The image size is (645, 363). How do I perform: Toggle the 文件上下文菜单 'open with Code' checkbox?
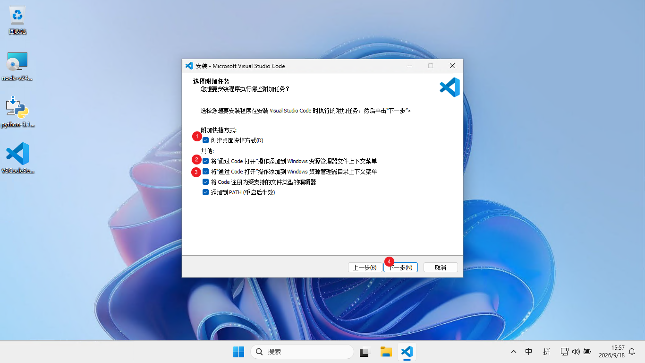click(x=206, y=161)
